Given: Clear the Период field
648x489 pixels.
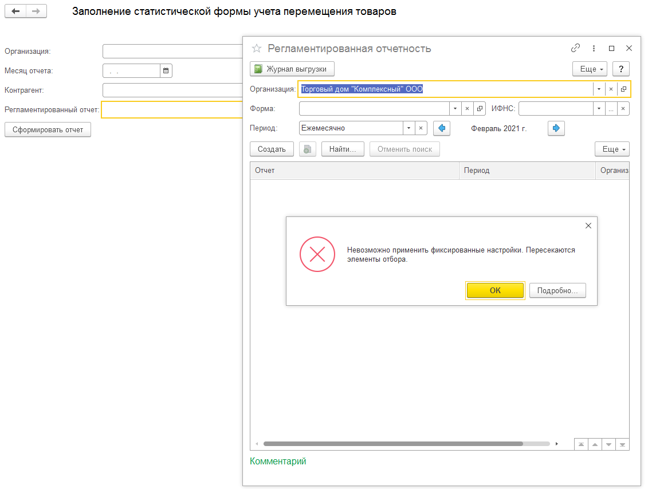Looking at the screenshot, I should click(x=421, y=128).
